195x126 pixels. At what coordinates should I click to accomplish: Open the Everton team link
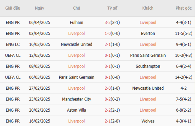[148, 33]
